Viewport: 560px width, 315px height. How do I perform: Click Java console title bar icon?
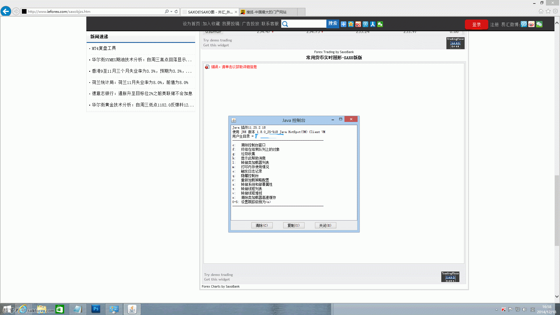coord(234,120)
